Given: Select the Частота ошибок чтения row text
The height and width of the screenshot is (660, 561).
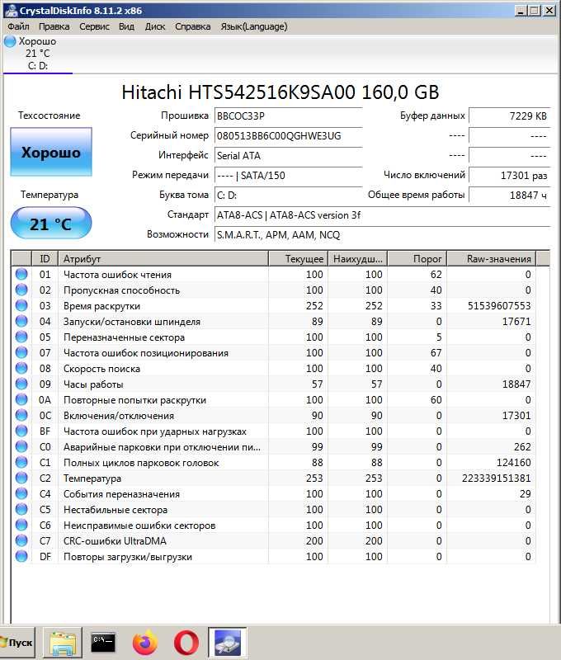Looking at the screenshot, I should 117,275.
